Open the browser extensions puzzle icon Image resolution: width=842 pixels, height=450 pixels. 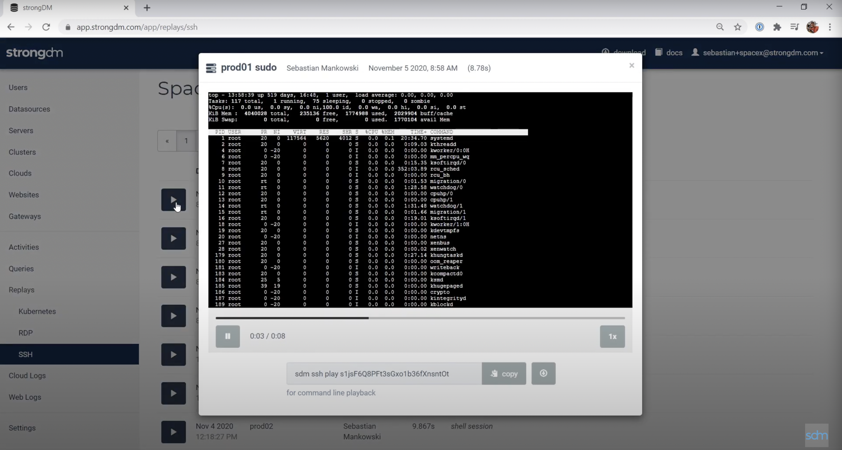tap(777, 27)
